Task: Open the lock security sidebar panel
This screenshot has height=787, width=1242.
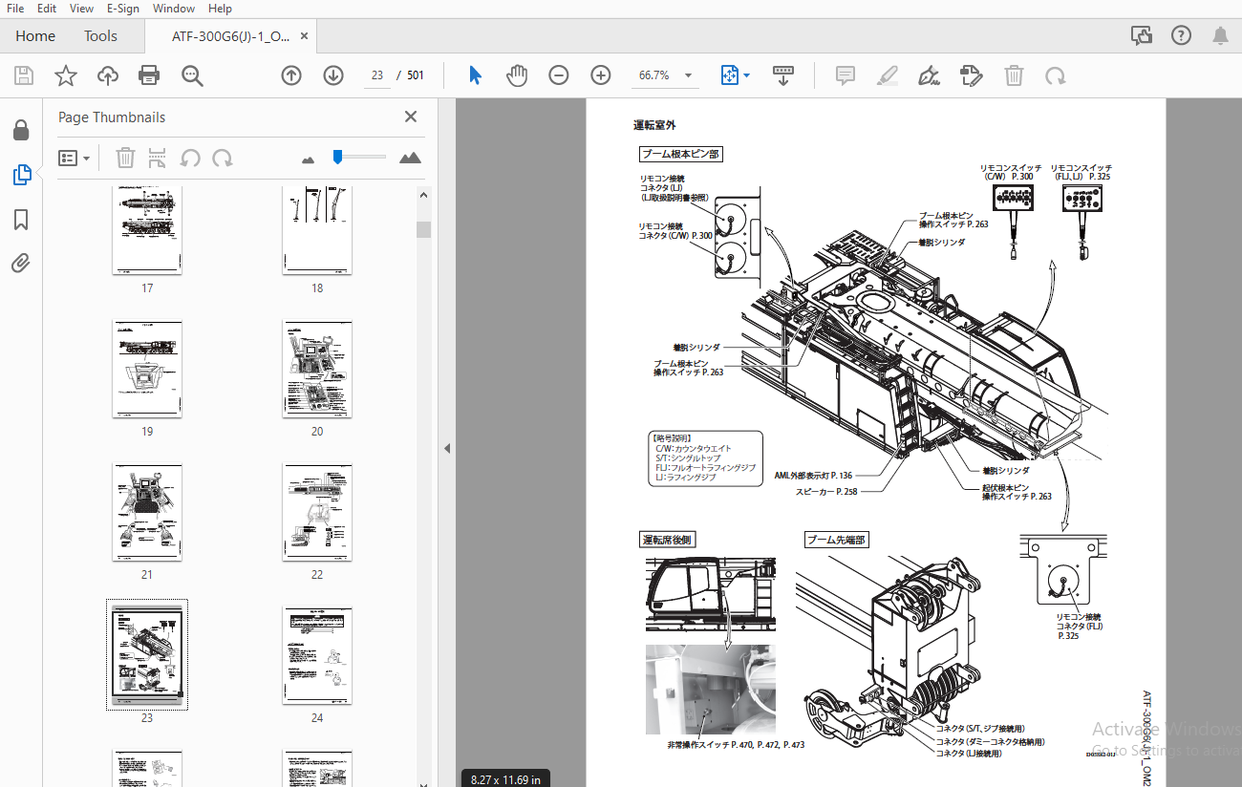Action: click(21, 130)
